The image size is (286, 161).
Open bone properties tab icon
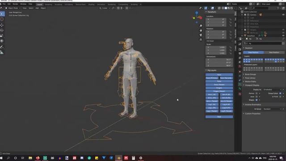coord(240,89)
